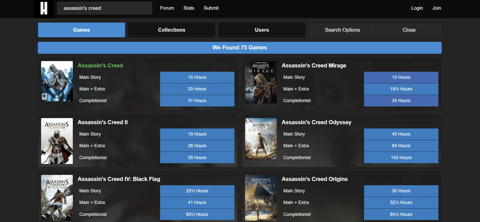Viewport: 480px width, 222px height.
Task: Open Assassin's Creed Odyssey cover thumbnail
Action: 261,139
